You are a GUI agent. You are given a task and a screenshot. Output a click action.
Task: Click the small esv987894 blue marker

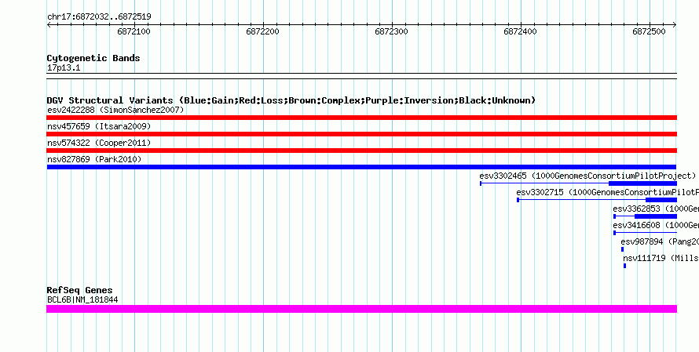(622, 249)
